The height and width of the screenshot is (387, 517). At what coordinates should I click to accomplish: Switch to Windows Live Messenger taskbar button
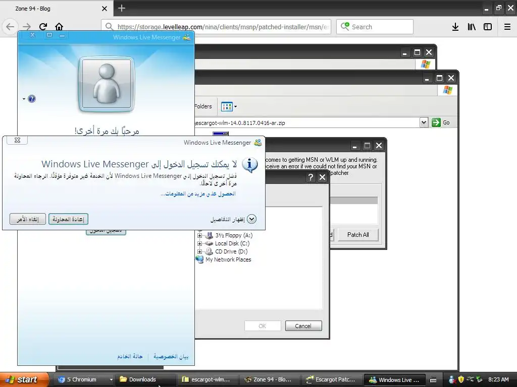click(394, 380)
